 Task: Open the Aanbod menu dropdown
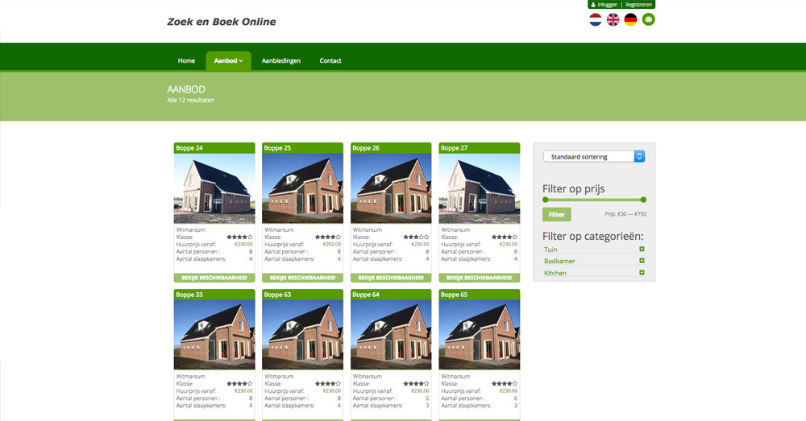[x=228, y=60]
